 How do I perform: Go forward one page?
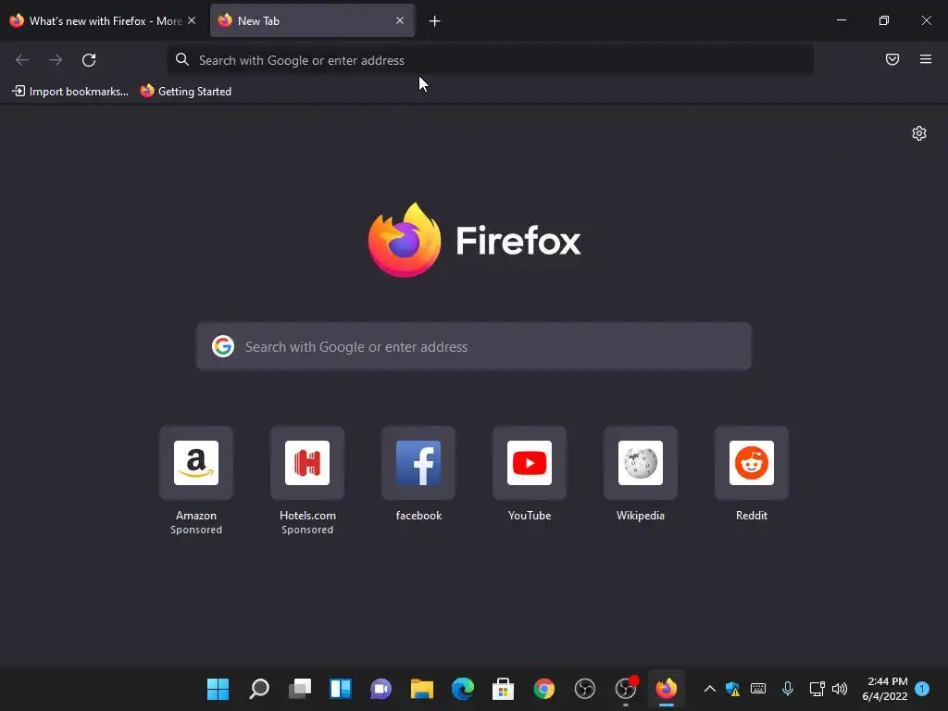[56, 60]
